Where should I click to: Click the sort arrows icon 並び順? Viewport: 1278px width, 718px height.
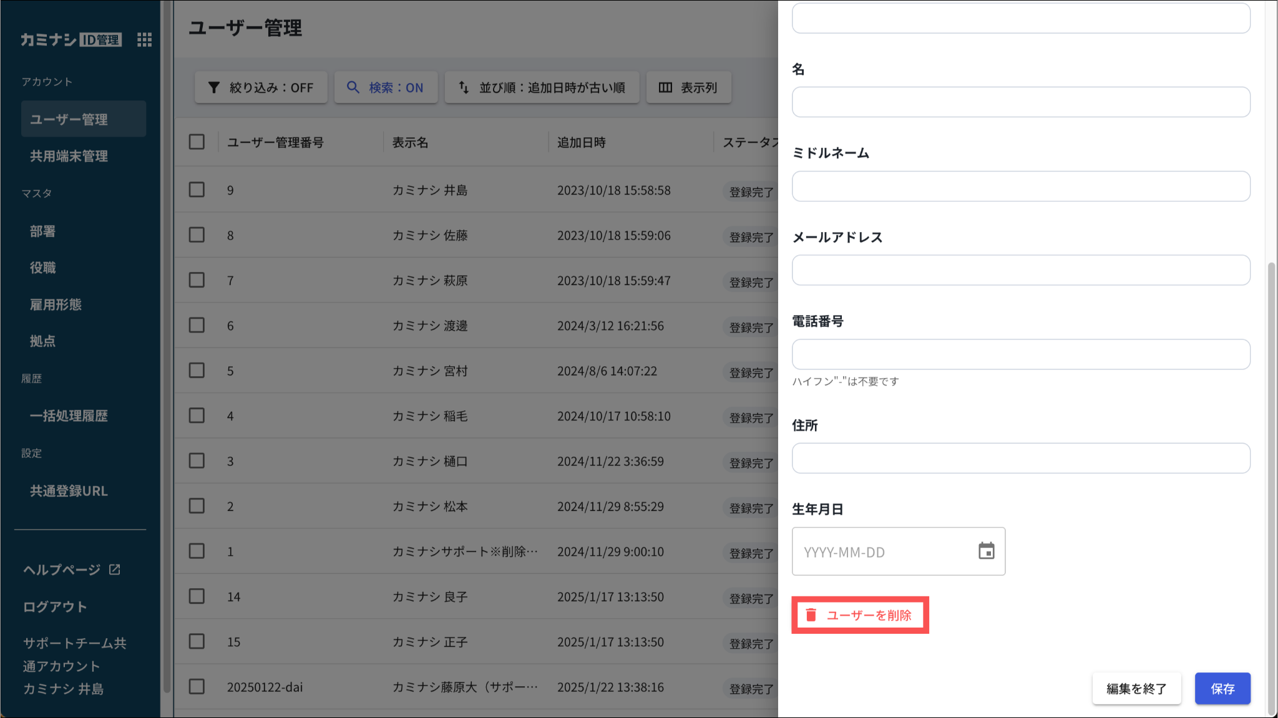464,87
